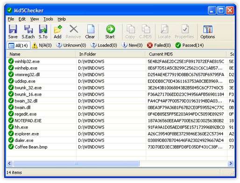Start checking with the green Start arrow

coord(110,29)
